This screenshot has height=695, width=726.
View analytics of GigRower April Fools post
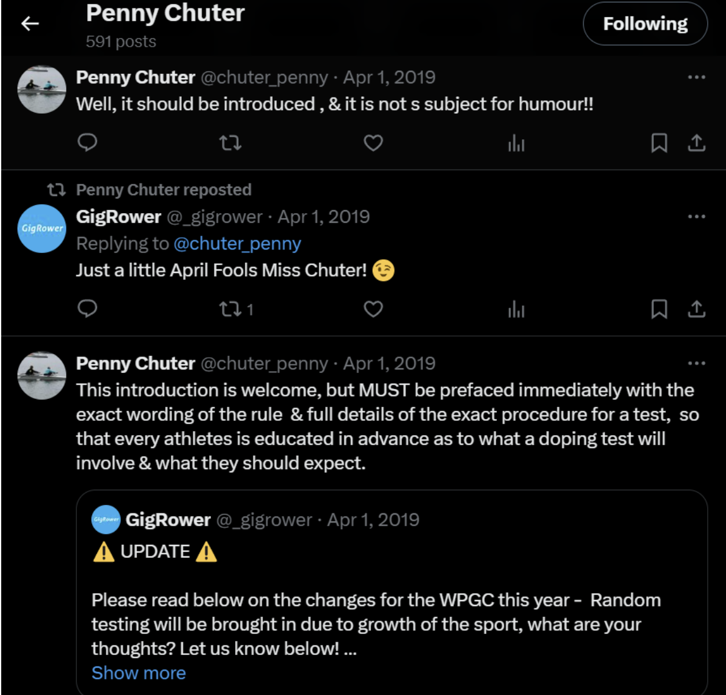[x=516, y=309]
